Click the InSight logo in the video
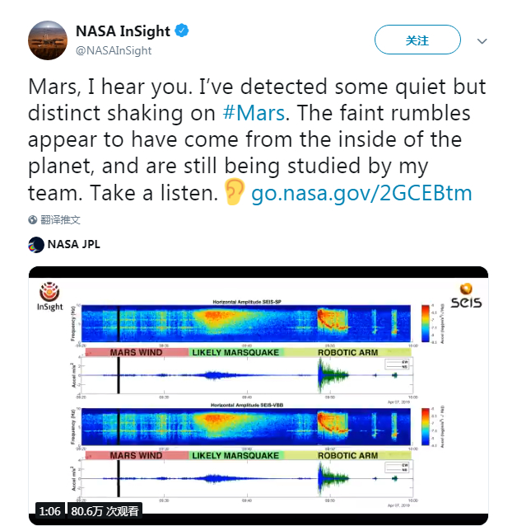Image resolution: width=517 pixels, height=531 pixels. (49, 297)
